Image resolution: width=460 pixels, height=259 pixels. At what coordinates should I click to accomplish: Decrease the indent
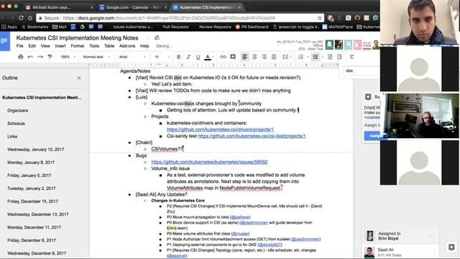pyautogui.click(x=330, y=57)
